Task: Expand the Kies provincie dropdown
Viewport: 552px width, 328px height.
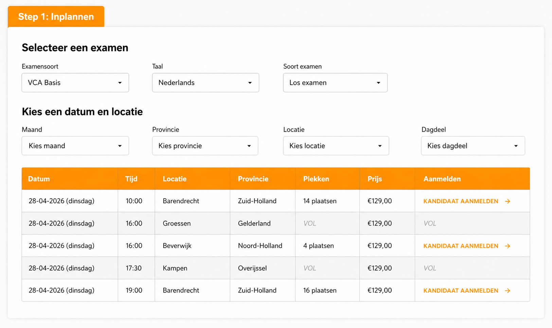Action: point(205,146)
